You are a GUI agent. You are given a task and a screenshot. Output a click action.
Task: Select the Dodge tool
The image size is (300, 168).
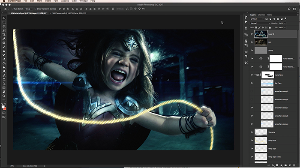(4, 72)
